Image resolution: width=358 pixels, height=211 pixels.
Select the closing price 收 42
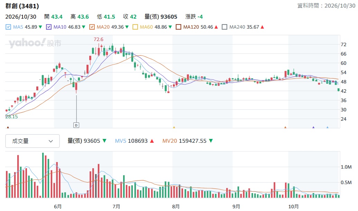pyautogui.click(x=130, y=17)
